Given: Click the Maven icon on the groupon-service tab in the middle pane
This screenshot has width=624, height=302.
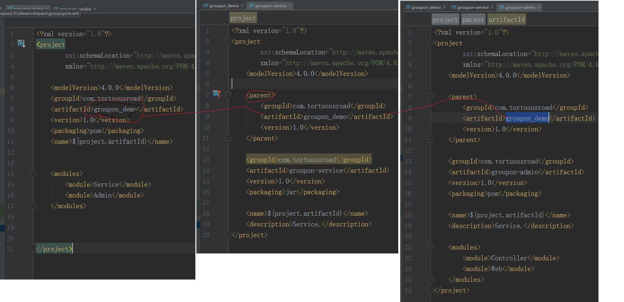Looking at the screenshot, I should coord(252,6).
